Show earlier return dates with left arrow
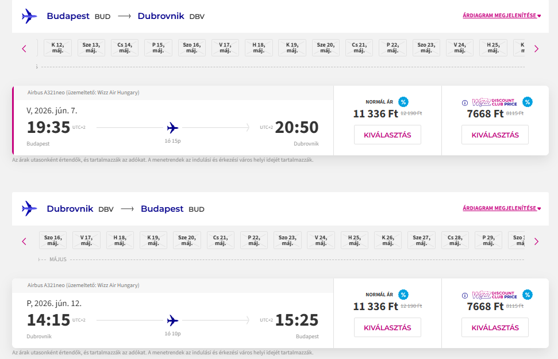558x359 pixels. tap(24, 241)
